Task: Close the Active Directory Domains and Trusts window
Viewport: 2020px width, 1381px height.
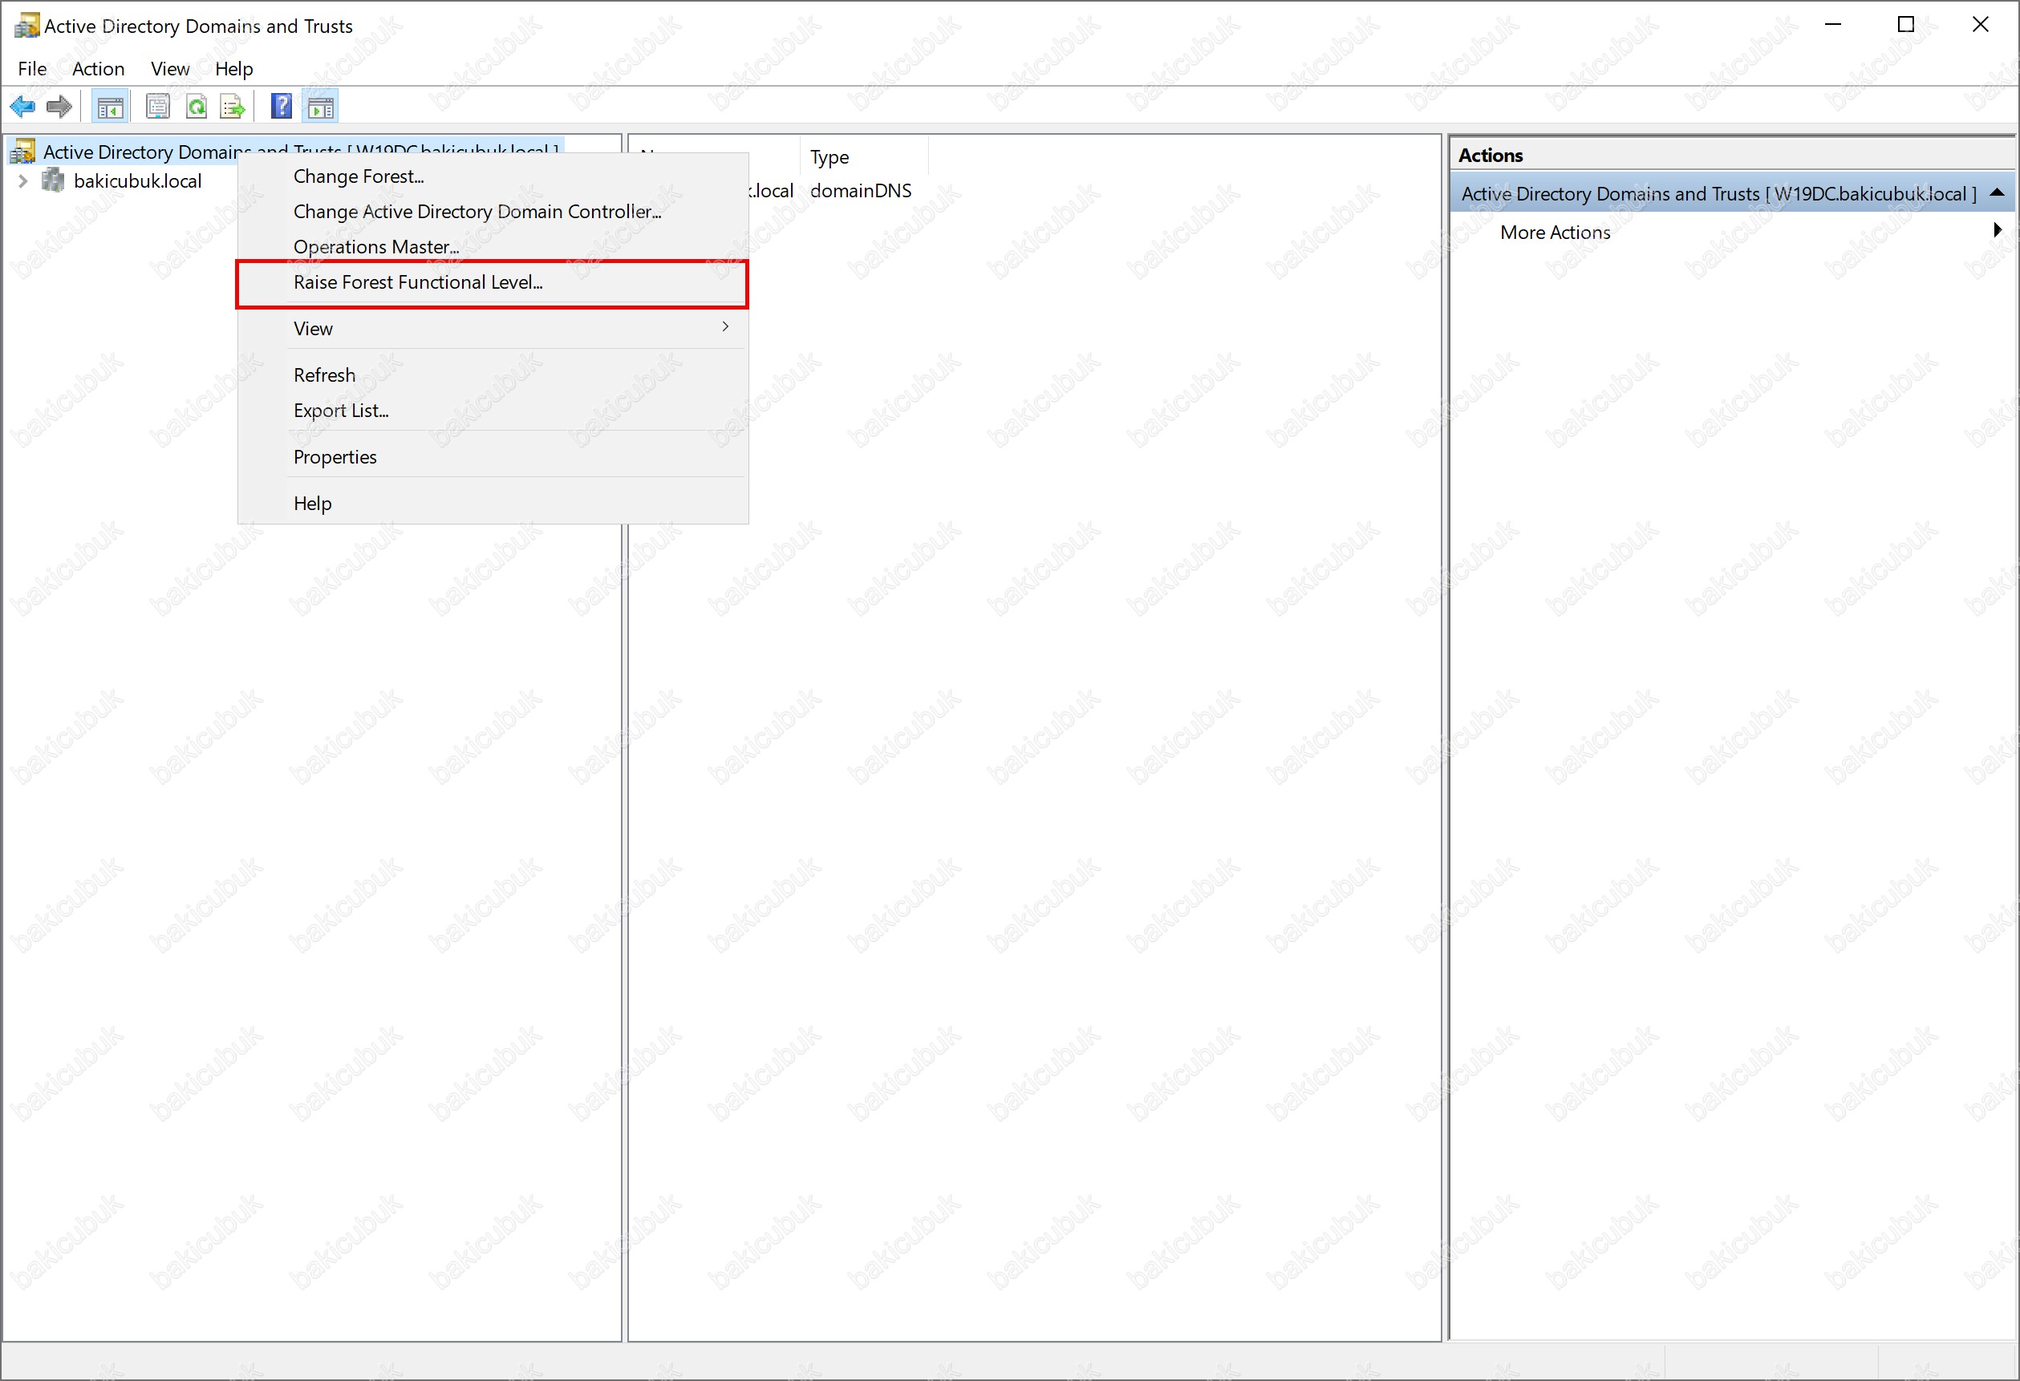Action: (1980, 25)
